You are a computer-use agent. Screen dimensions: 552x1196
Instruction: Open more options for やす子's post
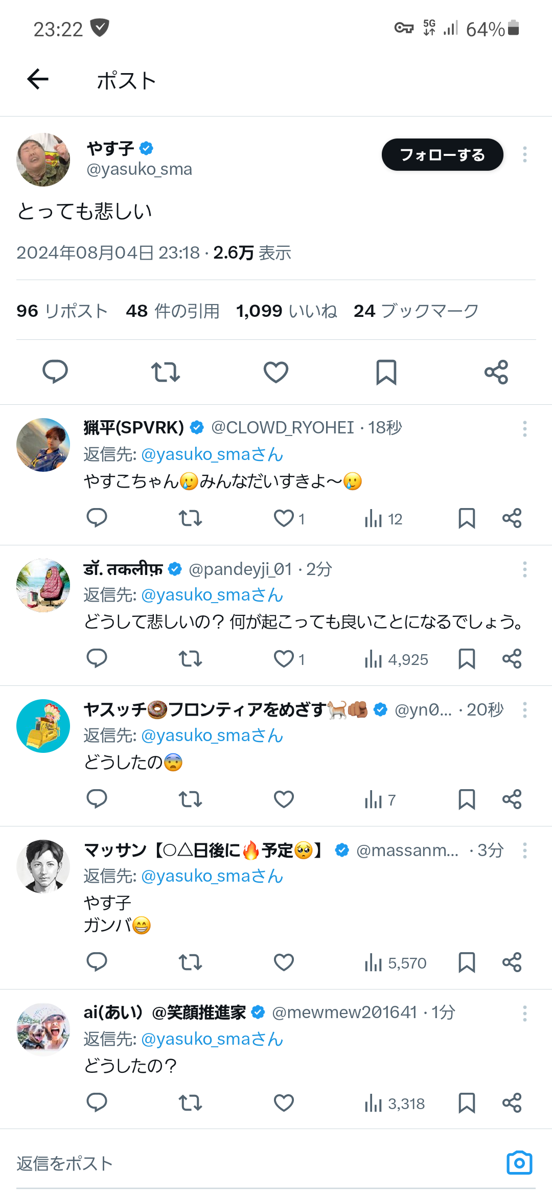click(525, 154)
